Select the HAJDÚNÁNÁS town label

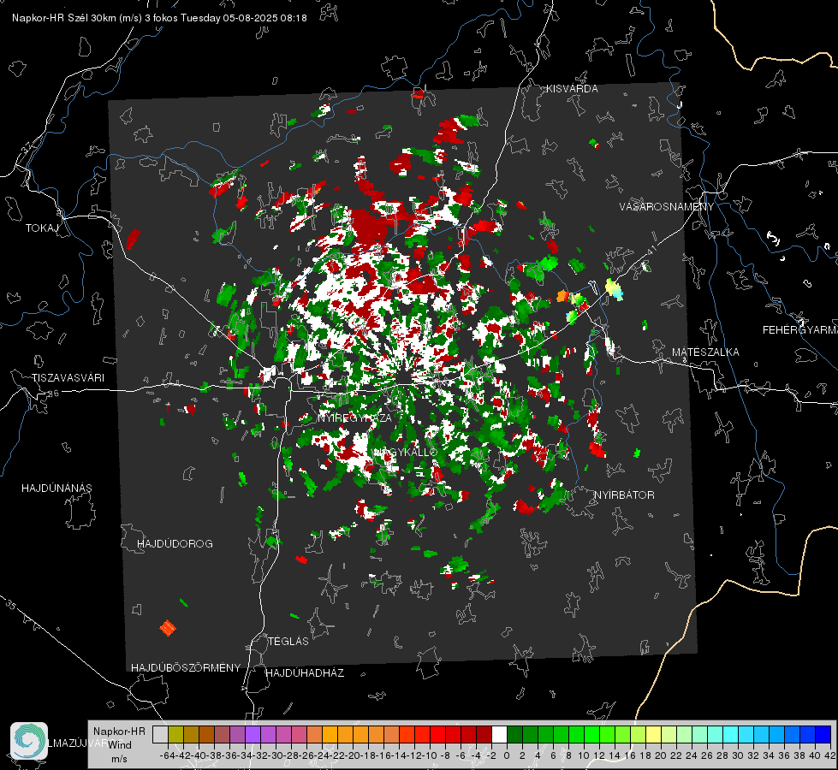[x=56, y=488]
